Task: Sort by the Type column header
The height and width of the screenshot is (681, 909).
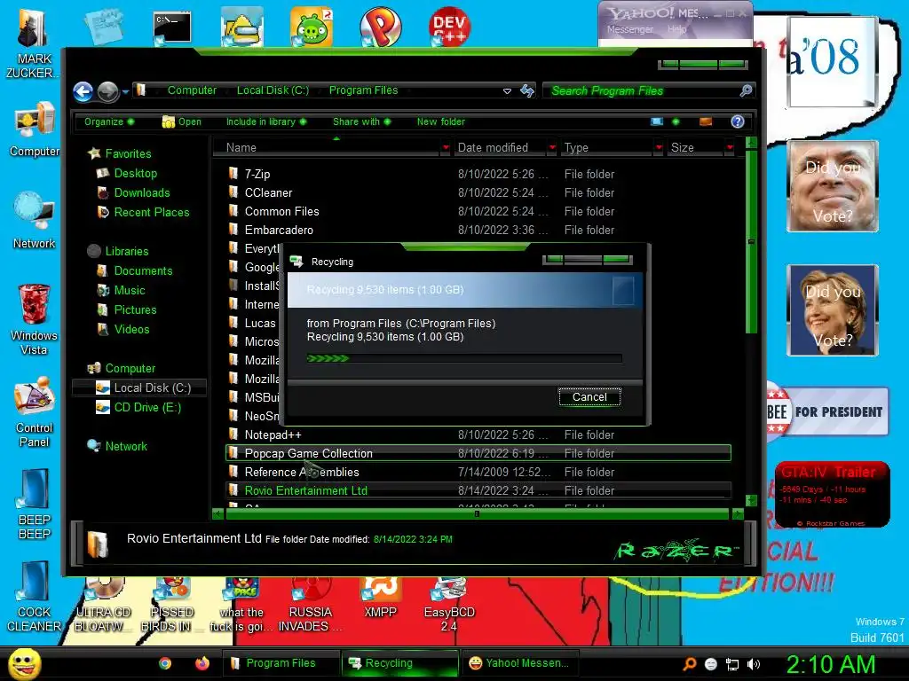Action: pyautogui.click(x=607, y=148)
